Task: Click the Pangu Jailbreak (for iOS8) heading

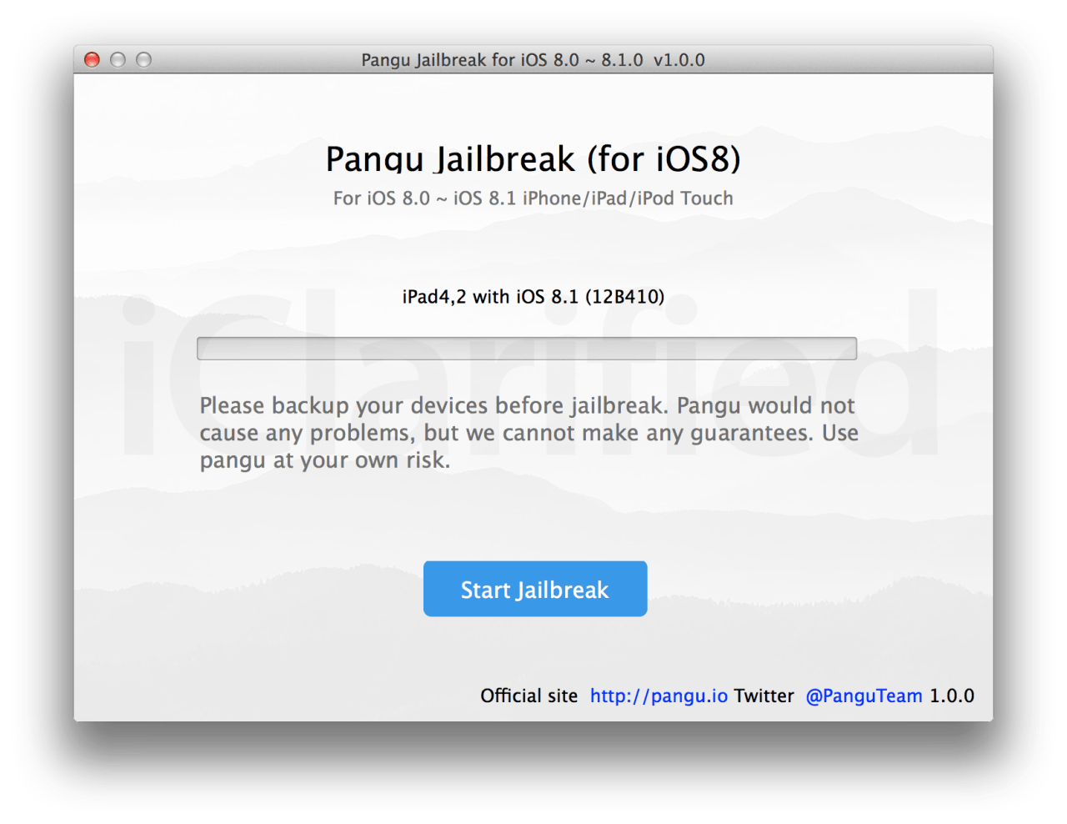Action: tap(533, 158)
